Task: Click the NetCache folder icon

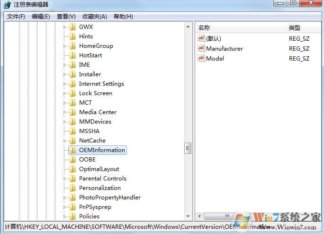Action: click(73, 141)
